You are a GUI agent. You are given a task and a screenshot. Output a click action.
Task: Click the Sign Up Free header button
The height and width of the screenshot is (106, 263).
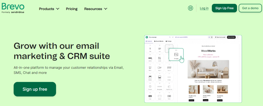pos(224,8)
